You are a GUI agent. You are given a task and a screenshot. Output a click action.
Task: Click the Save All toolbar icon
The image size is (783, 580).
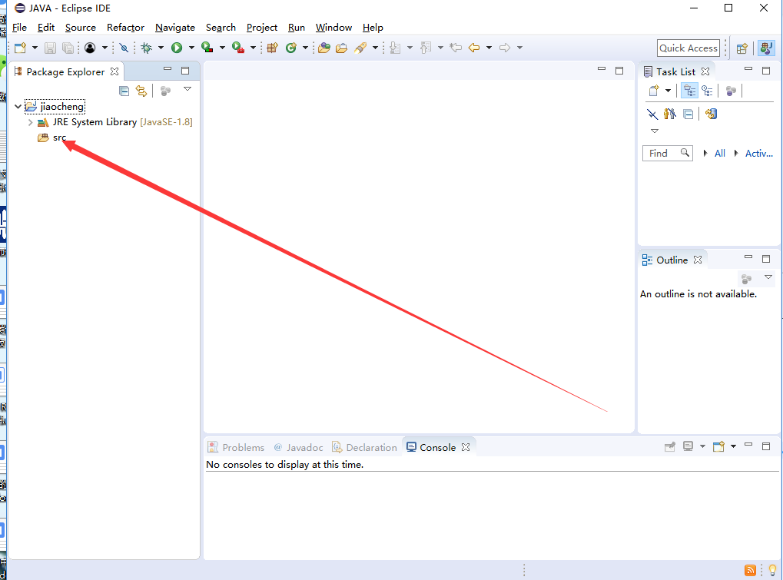click(x=68, y=48)
